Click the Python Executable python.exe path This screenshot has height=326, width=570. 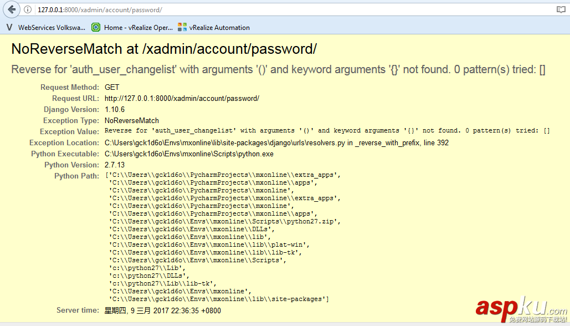pos(189,154)
